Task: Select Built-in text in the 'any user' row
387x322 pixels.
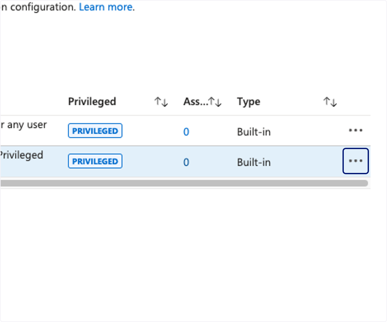Action: [x=254, y=132]
